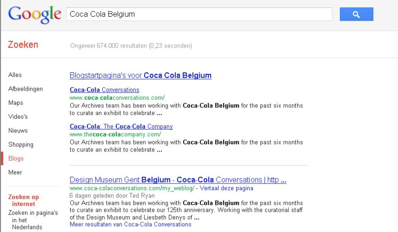Open Shopping results
The image size is (398, 232).
21,145
